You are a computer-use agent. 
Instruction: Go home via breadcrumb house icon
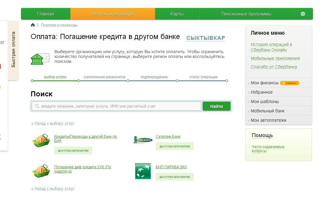(x=33, y=25)
